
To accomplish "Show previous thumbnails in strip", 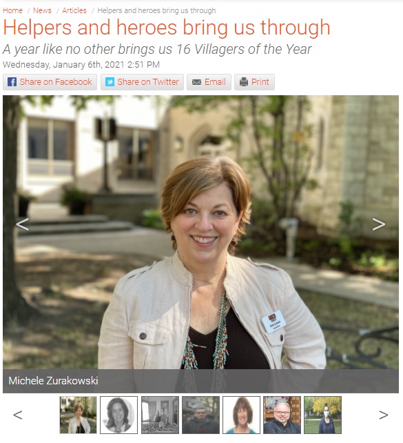I will (17, 415).
